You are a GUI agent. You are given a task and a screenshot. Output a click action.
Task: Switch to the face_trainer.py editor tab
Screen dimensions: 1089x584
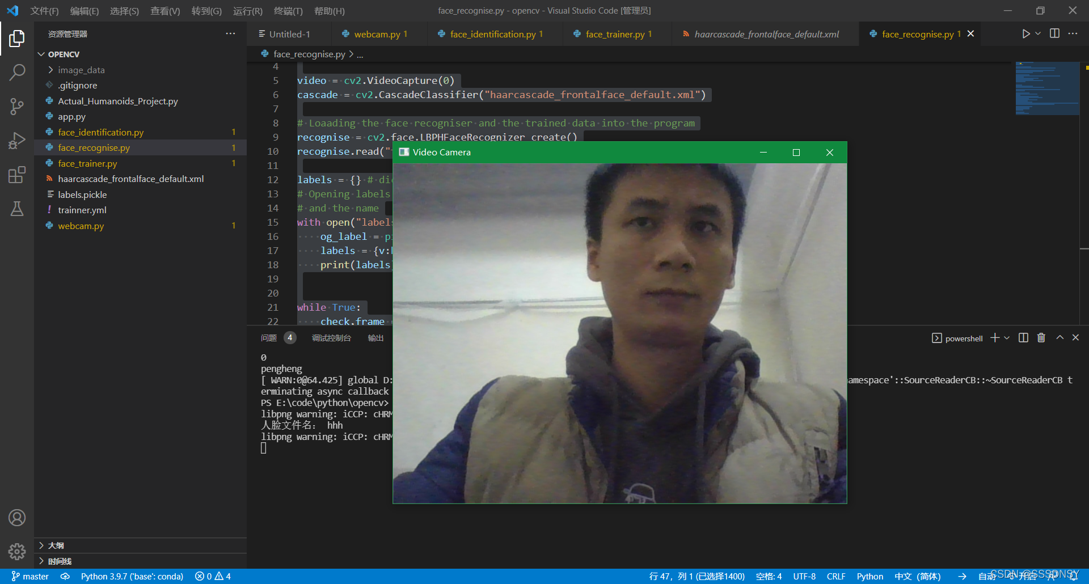pyautogui.click(x=617, y=34)
